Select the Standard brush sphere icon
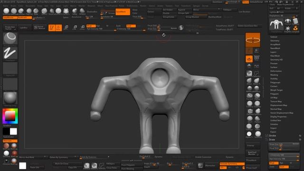The height and width of the screenshot is (171, 304). [6, 11]
